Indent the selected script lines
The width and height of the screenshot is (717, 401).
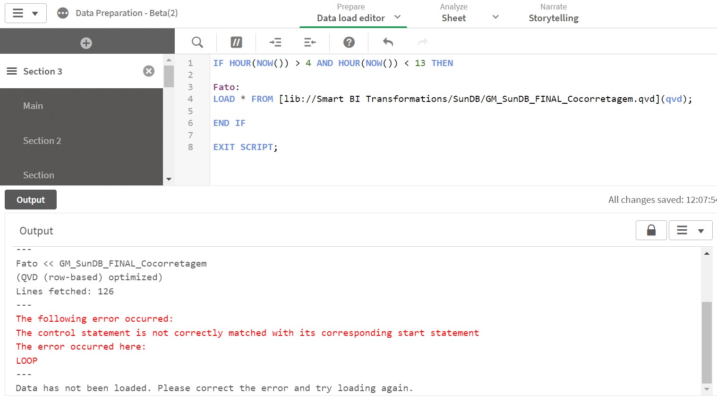[275, 42]
